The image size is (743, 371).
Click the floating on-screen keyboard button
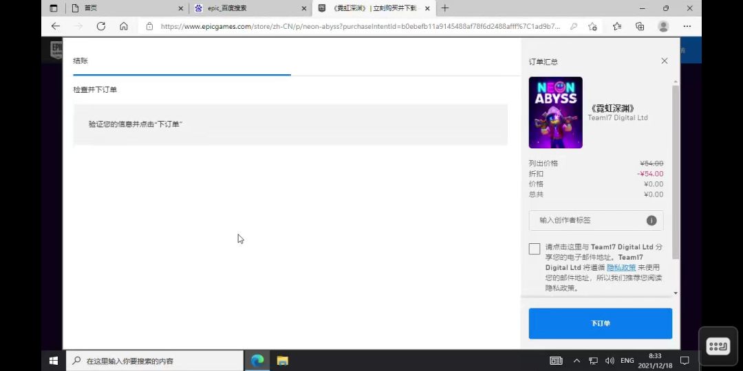(718, 346)
